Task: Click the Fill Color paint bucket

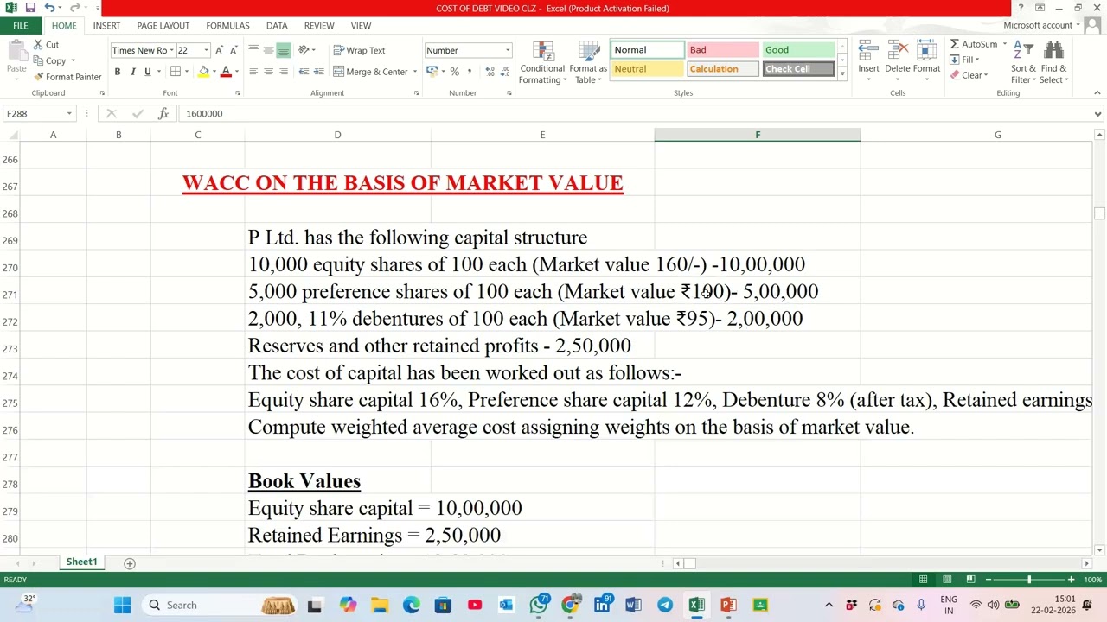Action: coord(204,72)
